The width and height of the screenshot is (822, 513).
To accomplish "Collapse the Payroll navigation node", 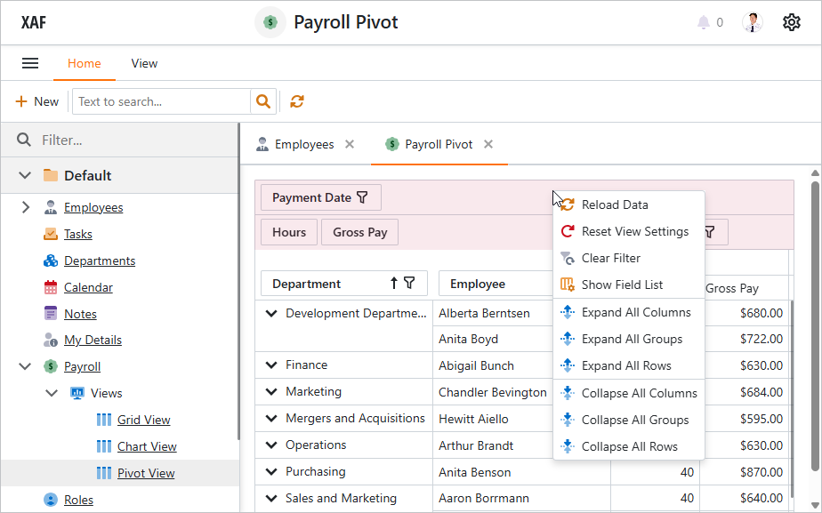I will pos(25,366).
